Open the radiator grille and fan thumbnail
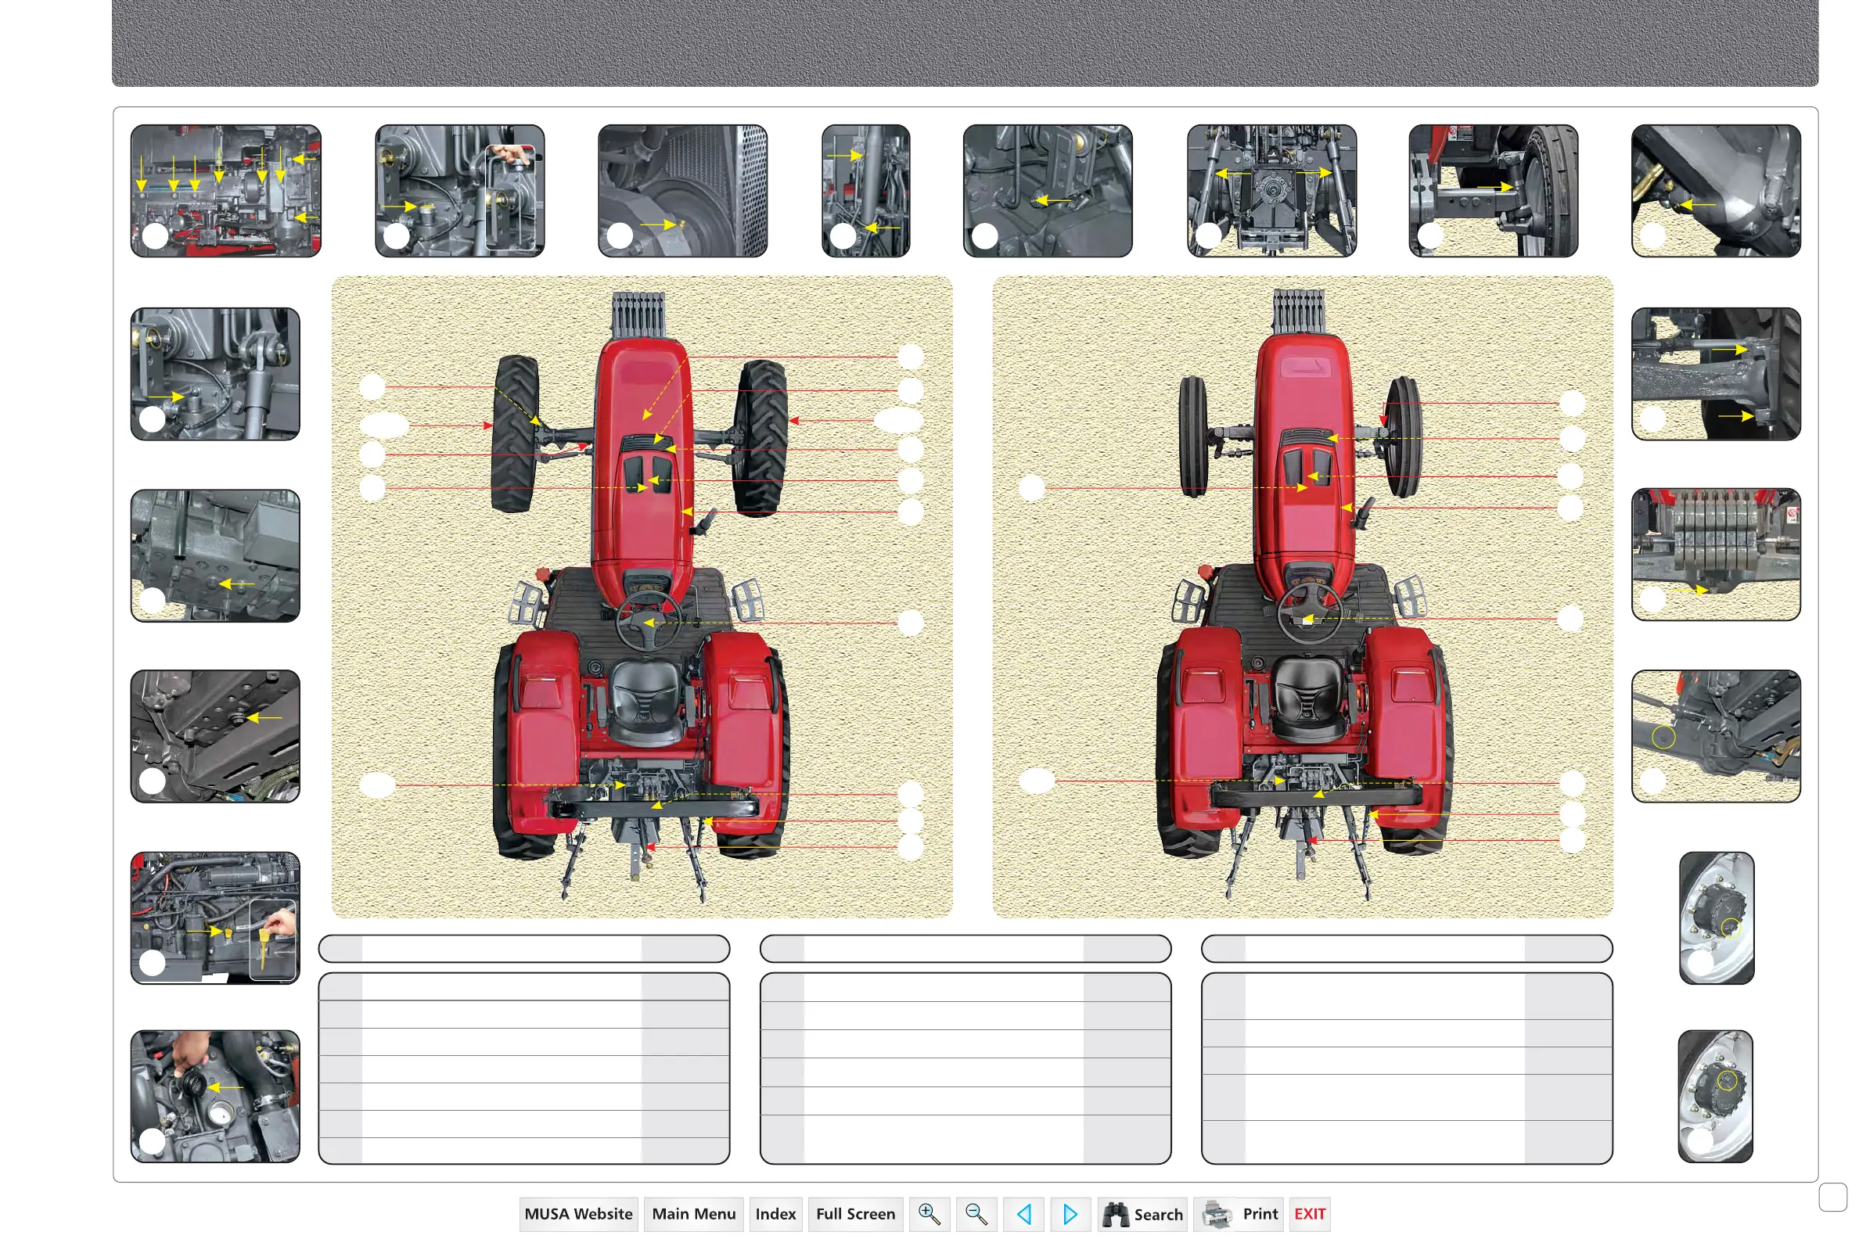Screen dimensions: 1859x1239 tap(683, 190)
